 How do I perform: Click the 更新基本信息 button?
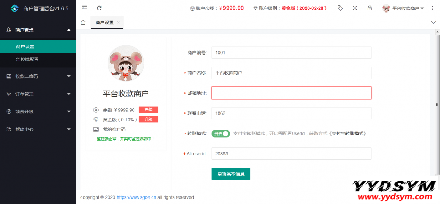[x=231, y=174]
